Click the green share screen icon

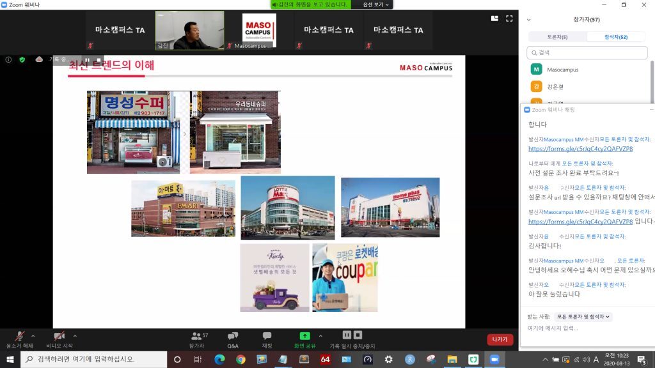[304, 336]
